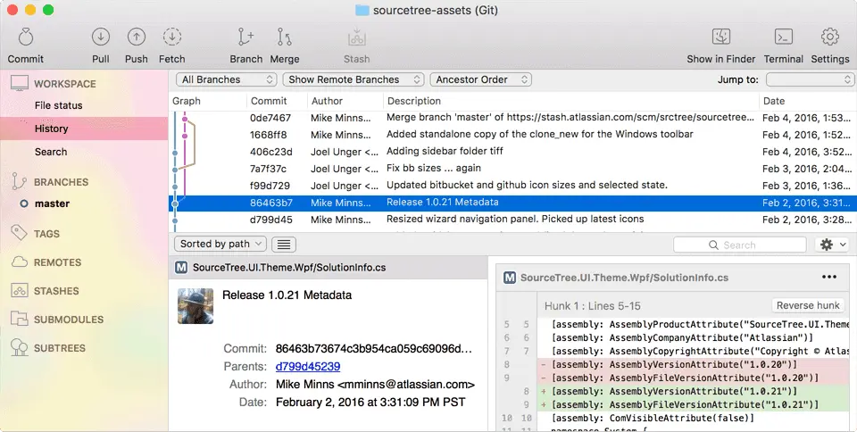Expand the REMOTES section label
Screen dimensions: 857x432
click(x=57, y=262)
